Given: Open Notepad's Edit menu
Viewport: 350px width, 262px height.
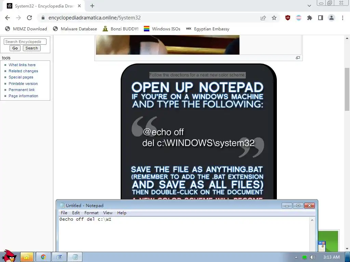Looking at the screenshot, I should coord(76,213).
